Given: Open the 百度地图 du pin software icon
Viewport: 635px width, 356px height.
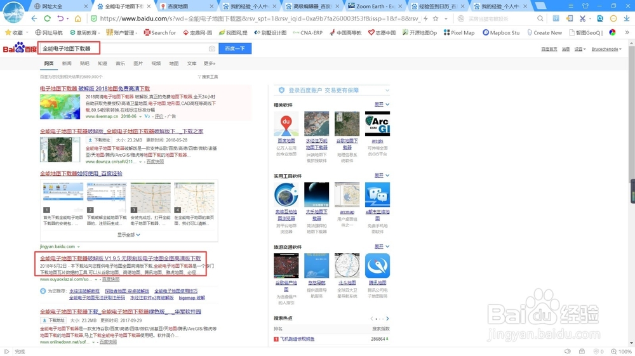Looking at the screenshot, I should [x=286, y=124].
